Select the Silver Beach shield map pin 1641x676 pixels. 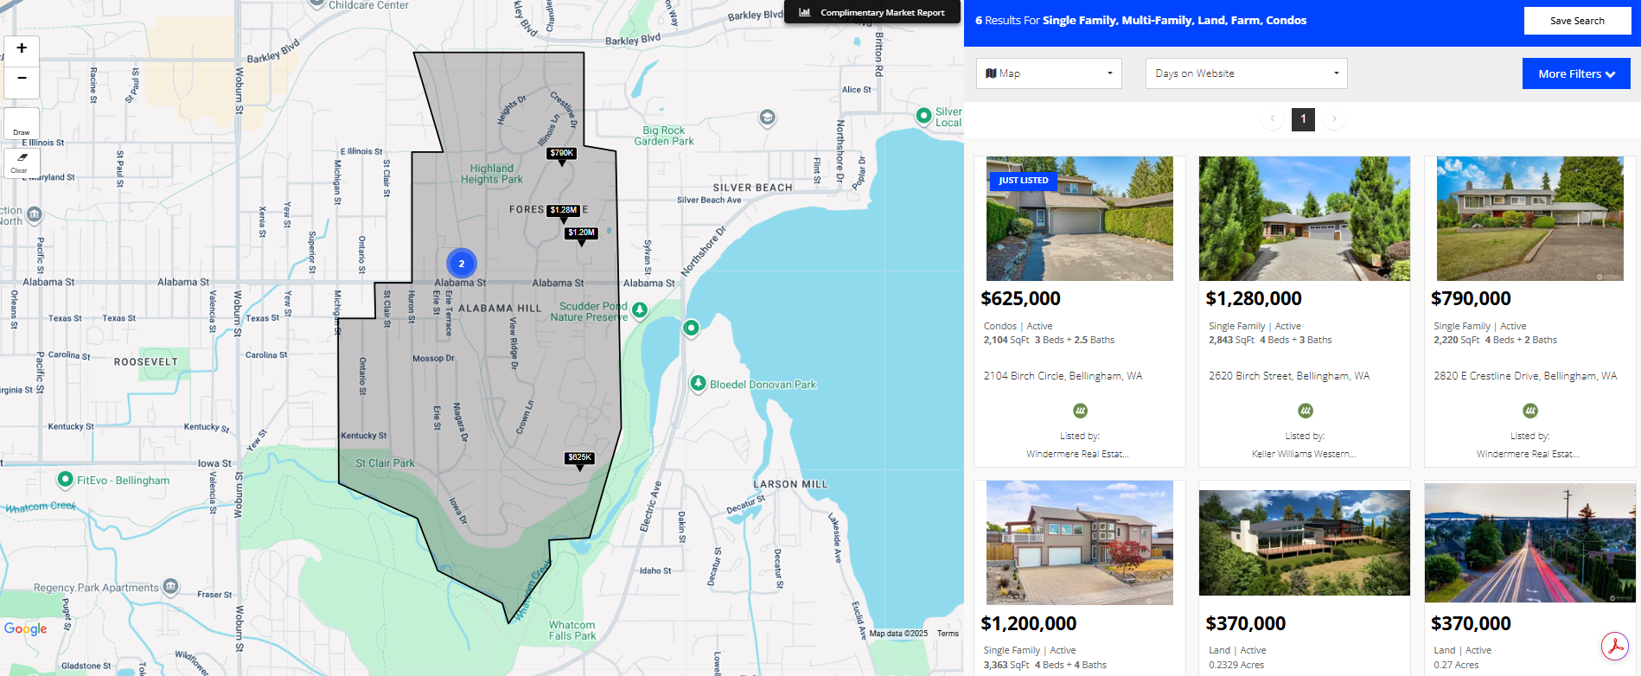[767, 117]
